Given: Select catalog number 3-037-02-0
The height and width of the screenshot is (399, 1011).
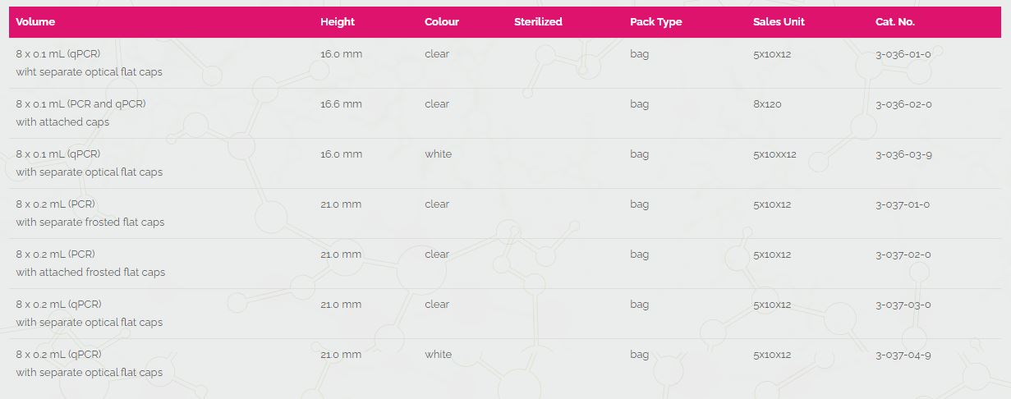Looking at the screenshot, I should (903, 255).
